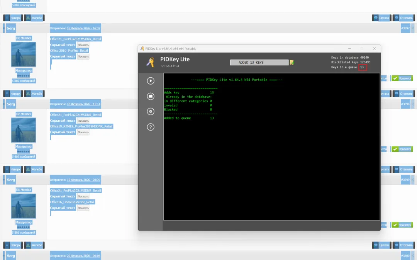Image resolution: width=417 pixels, height=260 pixels.
Task: Open PIDKey help question mark icon
Action: [151, 127]
